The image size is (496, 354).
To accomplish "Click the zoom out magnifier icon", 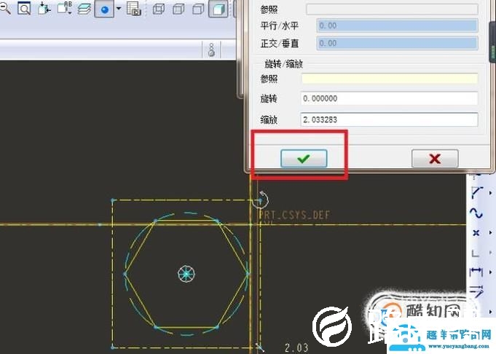I will coord(4,8).
